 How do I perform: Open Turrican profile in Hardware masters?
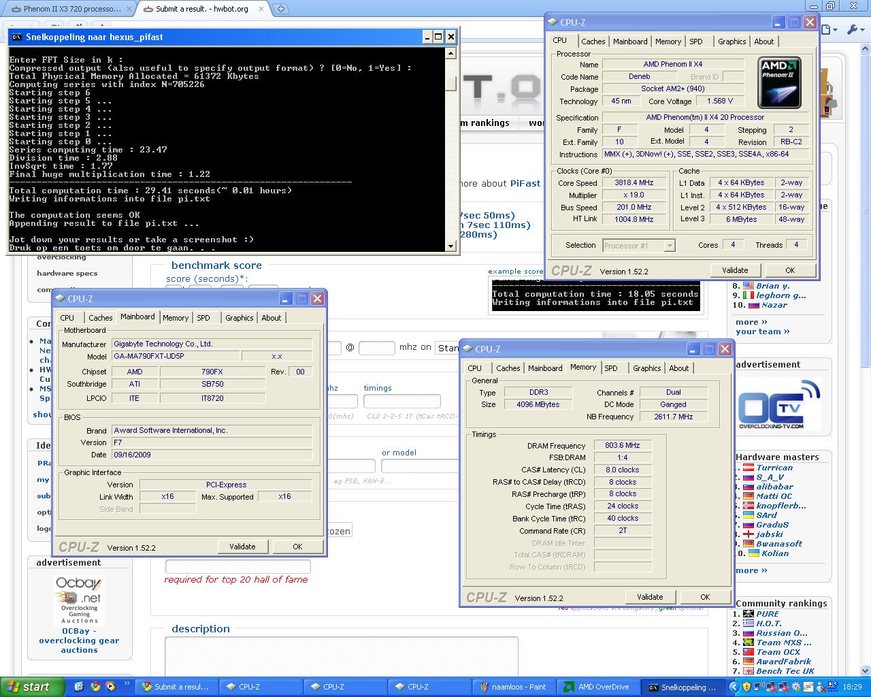click(x=774, y=468)
